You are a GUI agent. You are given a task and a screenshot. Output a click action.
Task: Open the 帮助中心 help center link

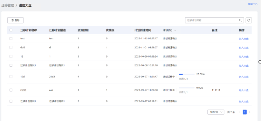pyautogui.click(x=253, y=4)
